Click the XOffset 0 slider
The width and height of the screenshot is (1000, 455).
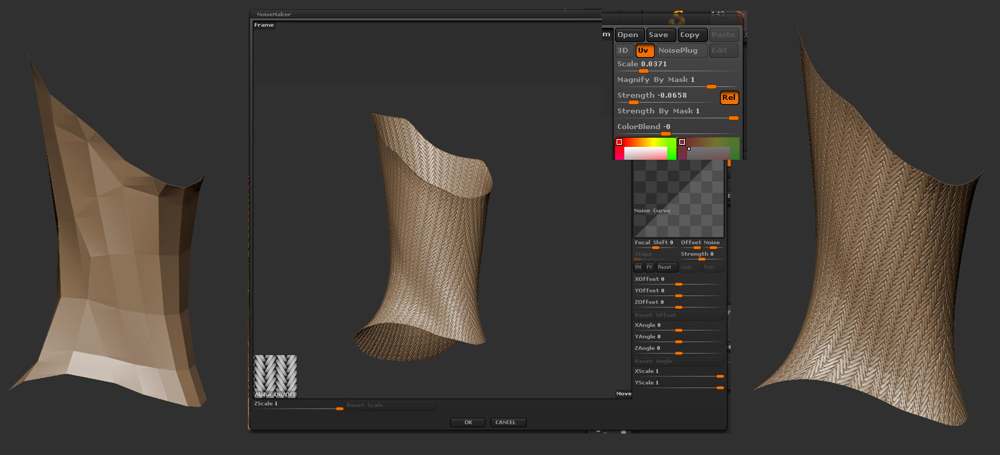(679, 281)
